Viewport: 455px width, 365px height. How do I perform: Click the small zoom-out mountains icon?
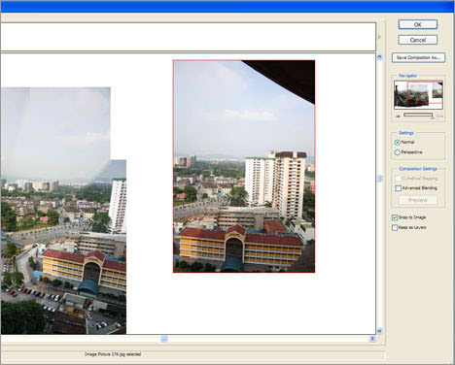tap(398, 116)
